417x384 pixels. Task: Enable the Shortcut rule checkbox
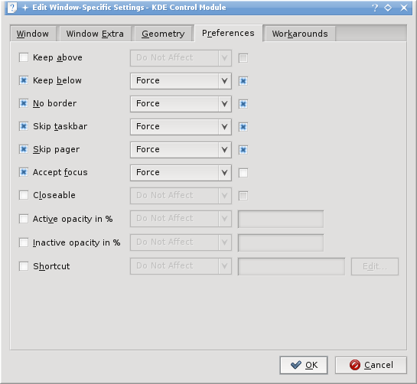24,266
